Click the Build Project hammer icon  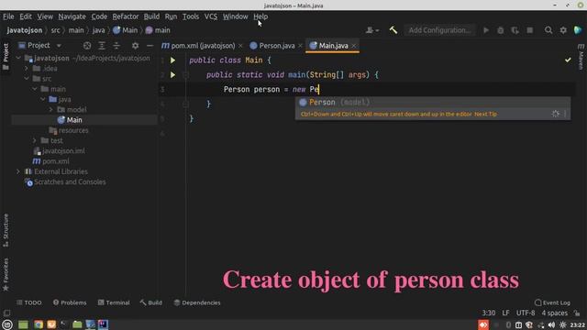393,30
